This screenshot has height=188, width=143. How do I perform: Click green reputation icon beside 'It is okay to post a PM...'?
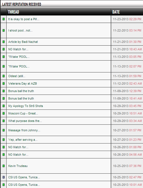click(x=4, y=19)
